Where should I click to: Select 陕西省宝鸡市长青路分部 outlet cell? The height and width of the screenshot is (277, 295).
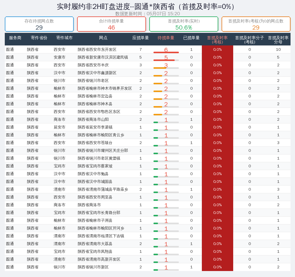99,212
